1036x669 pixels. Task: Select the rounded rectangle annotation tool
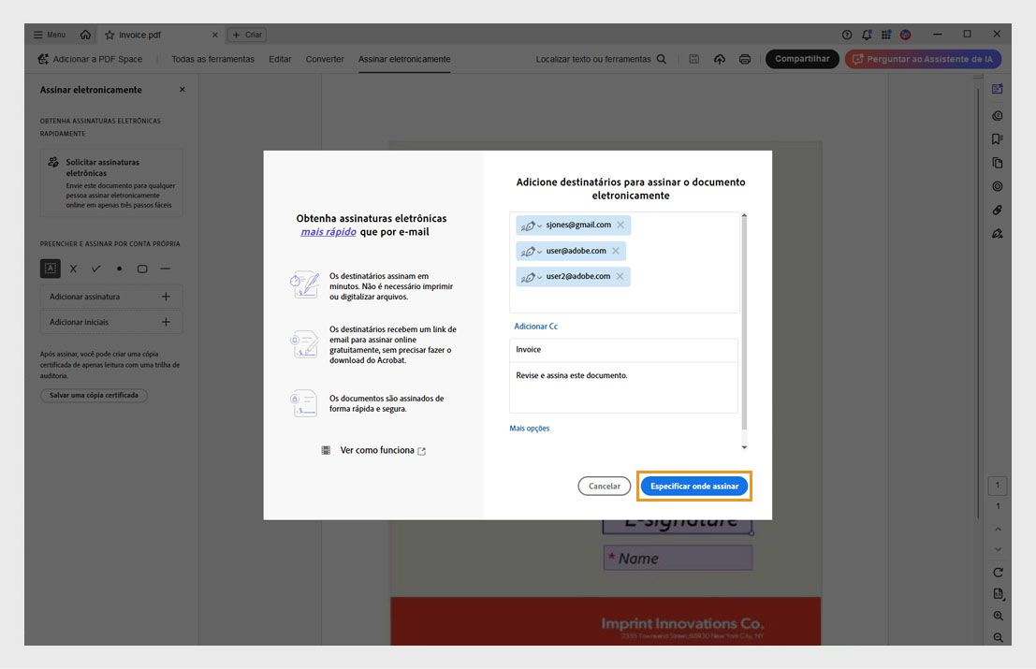point(141,269)
